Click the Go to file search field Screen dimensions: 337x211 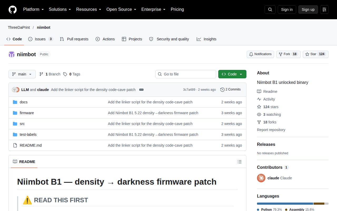coord(186,74)
